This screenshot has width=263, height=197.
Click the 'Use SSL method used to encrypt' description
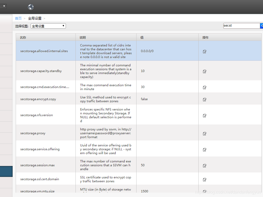coord(105,99)
